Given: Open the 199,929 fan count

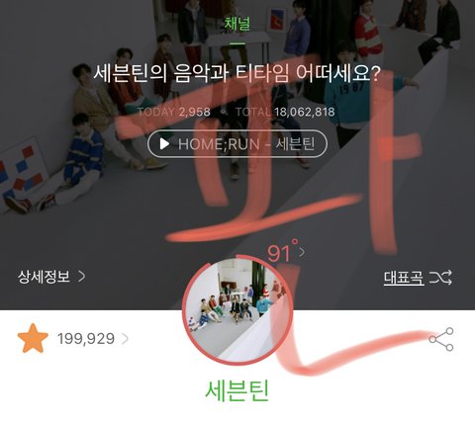Looking at the screenshot, I should (x=86, y=339).
